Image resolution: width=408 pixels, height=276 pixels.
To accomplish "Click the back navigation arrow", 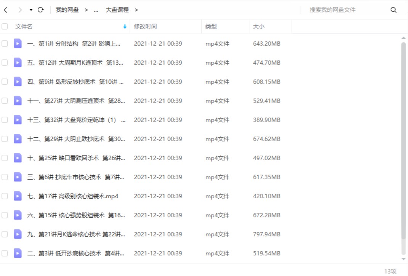I will [5, 10].
